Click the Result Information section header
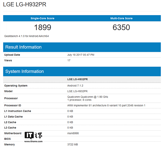 (24, 47)
